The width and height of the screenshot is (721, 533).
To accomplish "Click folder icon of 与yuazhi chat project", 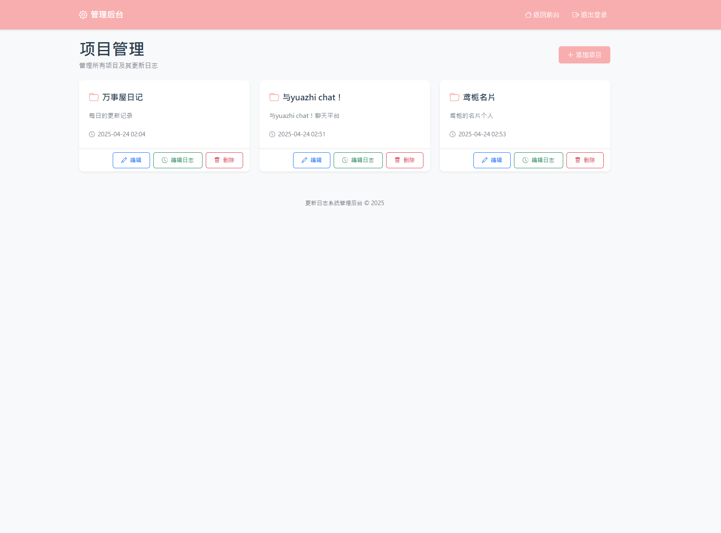I will (274, 97).
